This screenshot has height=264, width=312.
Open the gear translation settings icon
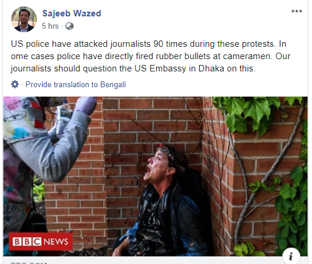point(15,84)
